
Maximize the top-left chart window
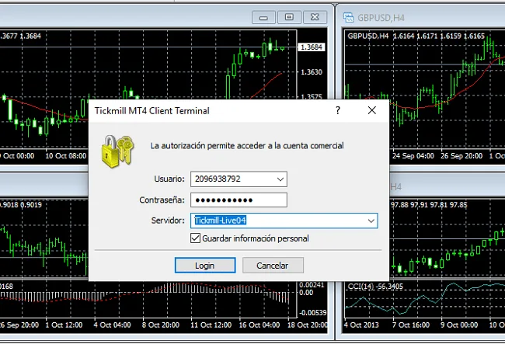[x=289, y=17]
